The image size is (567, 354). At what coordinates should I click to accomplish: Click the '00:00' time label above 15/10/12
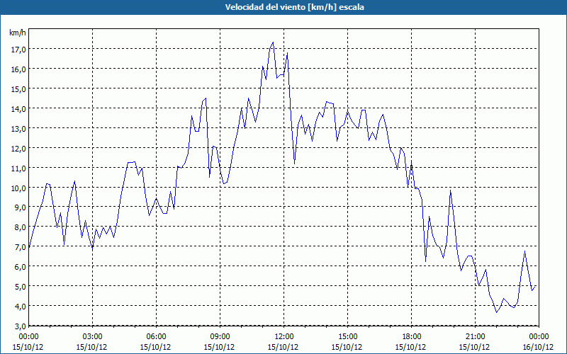point(28,337)
